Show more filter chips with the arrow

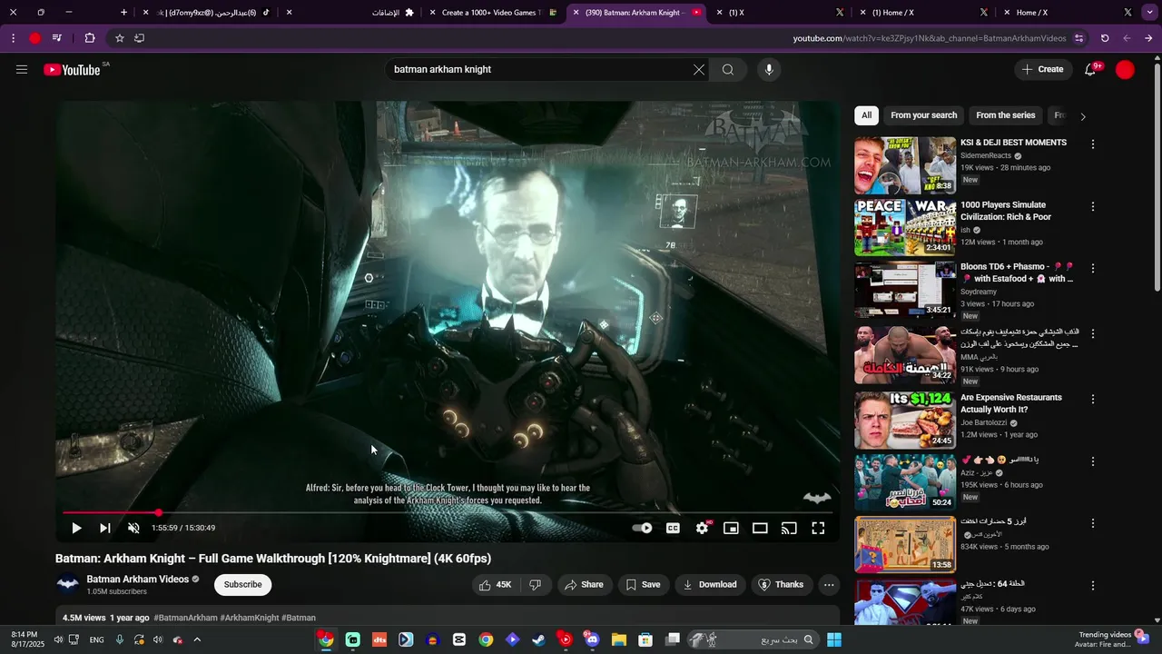[1082, 116]
